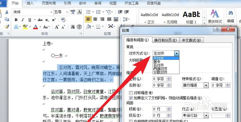Click the Bullets list icon
Image resolution: width=241 pixels, height=122 pixels.
pyautogui.click(x=88, y=12)
